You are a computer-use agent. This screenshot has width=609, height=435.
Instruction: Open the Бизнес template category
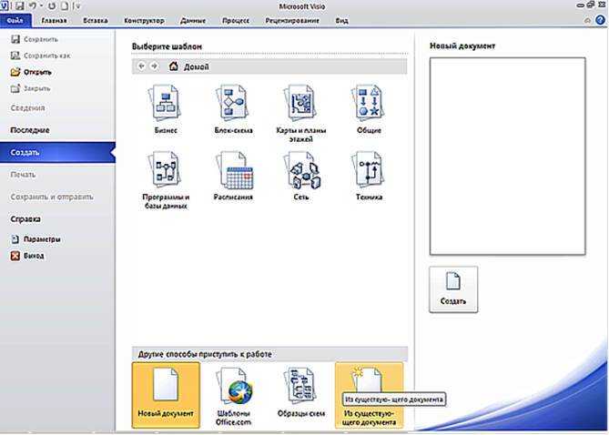[x=166, y=109]
